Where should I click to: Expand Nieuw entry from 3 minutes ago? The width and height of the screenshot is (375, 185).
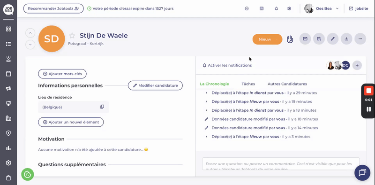click(206, 137)
